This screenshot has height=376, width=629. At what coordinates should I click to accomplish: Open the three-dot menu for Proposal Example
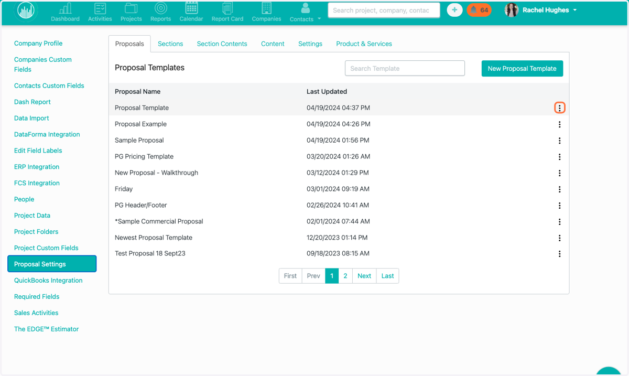coord(560,124)
